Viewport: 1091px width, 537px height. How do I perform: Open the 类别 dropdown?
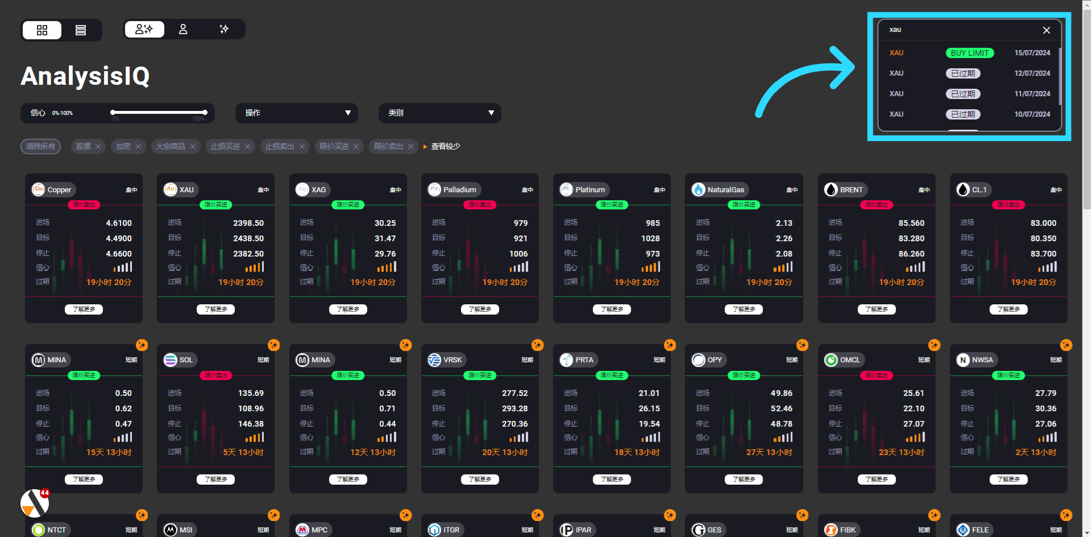(439, 113)
